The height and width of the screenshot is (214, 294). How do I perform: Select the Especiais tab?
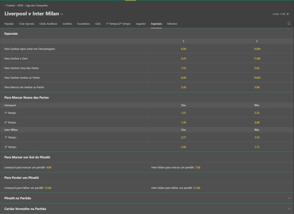(156, 24)
